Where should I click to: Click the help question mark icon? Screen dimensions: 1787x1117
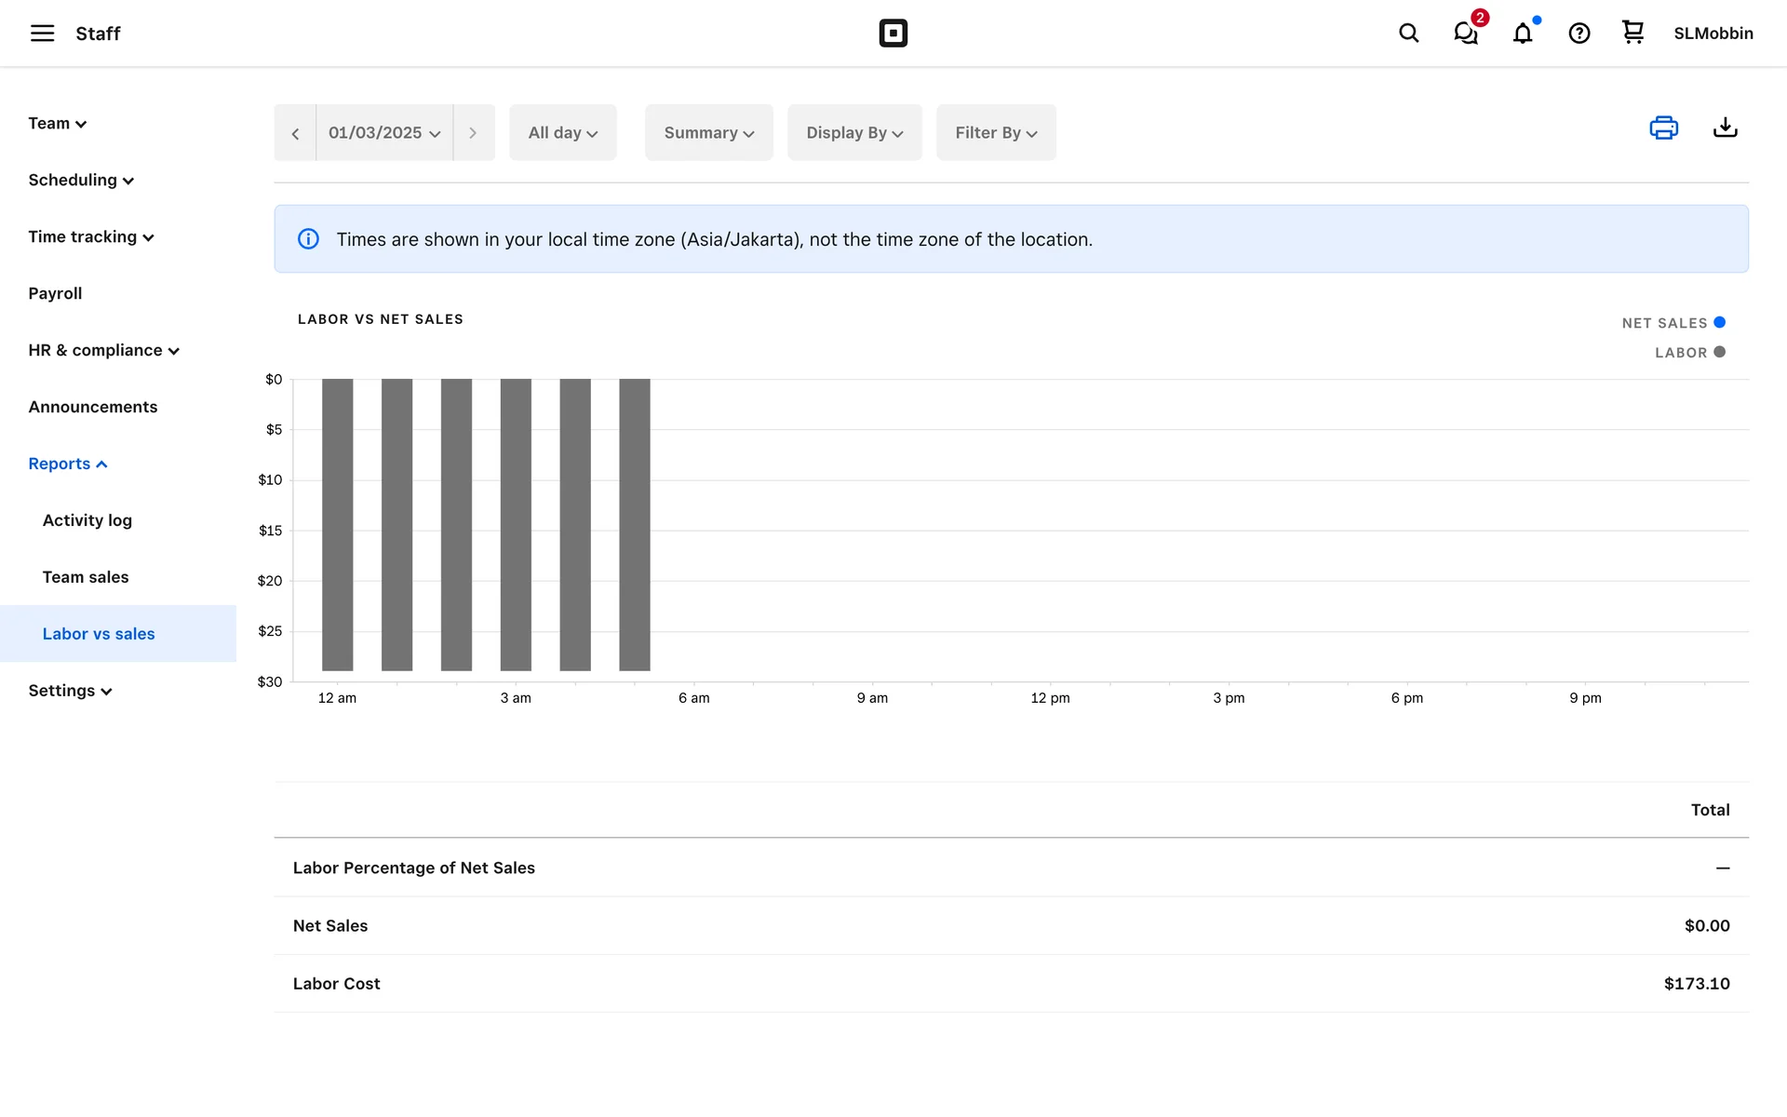(x=1579, y=34)
